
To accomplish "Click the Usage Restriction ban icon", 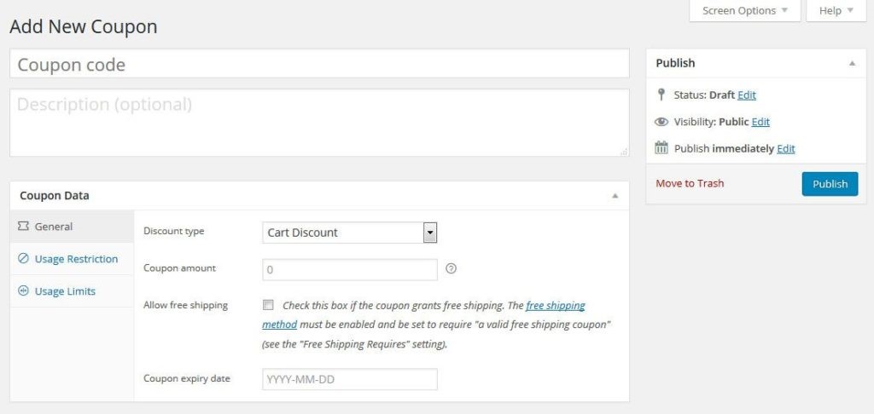I will [x=24, y=259].
